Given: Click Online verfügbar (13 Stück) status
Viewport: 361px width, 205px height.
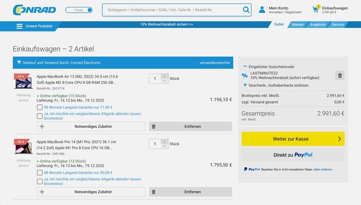Looking at the screenshot, I should [62, 161].
